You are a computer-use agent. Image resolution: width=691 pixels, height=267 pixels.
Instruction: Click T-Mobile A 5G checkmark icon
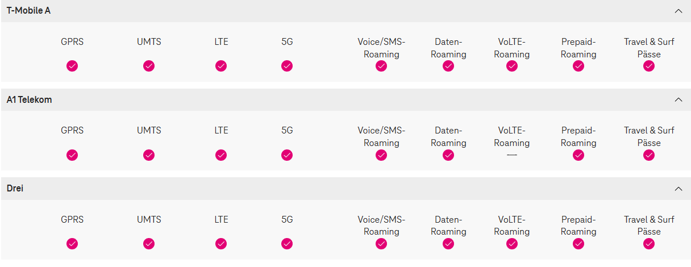click(287, 66)
